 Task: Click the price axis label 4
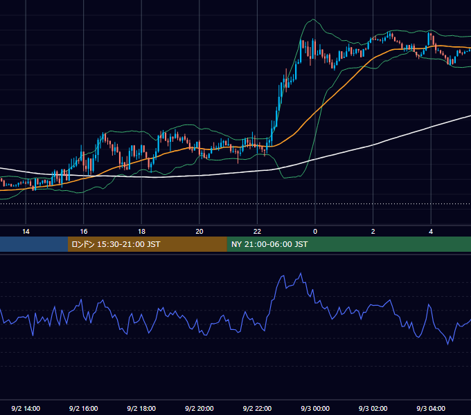click(431, 232)
